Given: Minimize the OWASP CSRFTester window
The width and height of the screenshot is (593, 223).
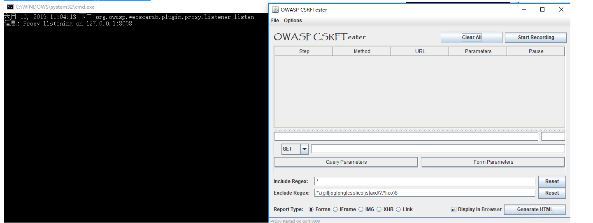Looking at the screenshot, I should [523, 9].
